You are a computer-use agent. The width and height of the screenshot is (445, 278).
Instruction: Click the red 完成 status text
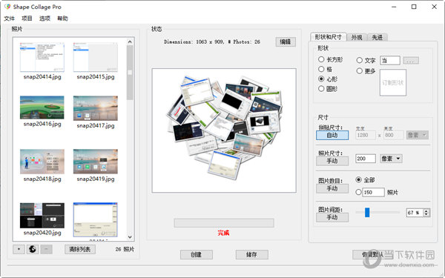pos(224,233)
